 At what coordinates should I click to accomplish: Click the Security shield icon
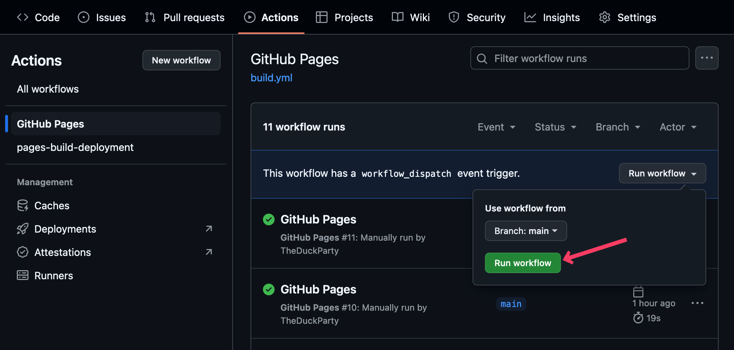pyautogui.click(x=454, y=17)
